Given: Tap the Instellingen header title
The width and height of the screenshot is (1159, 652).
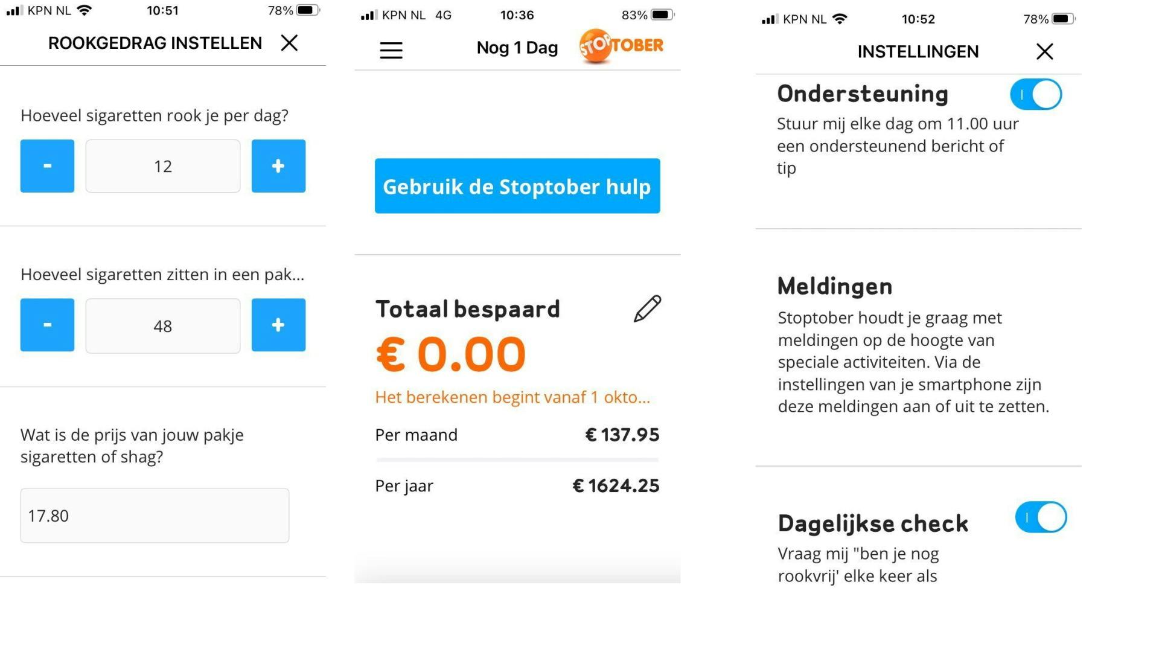Looking at the screenshot, I should (x=918, y=51).
